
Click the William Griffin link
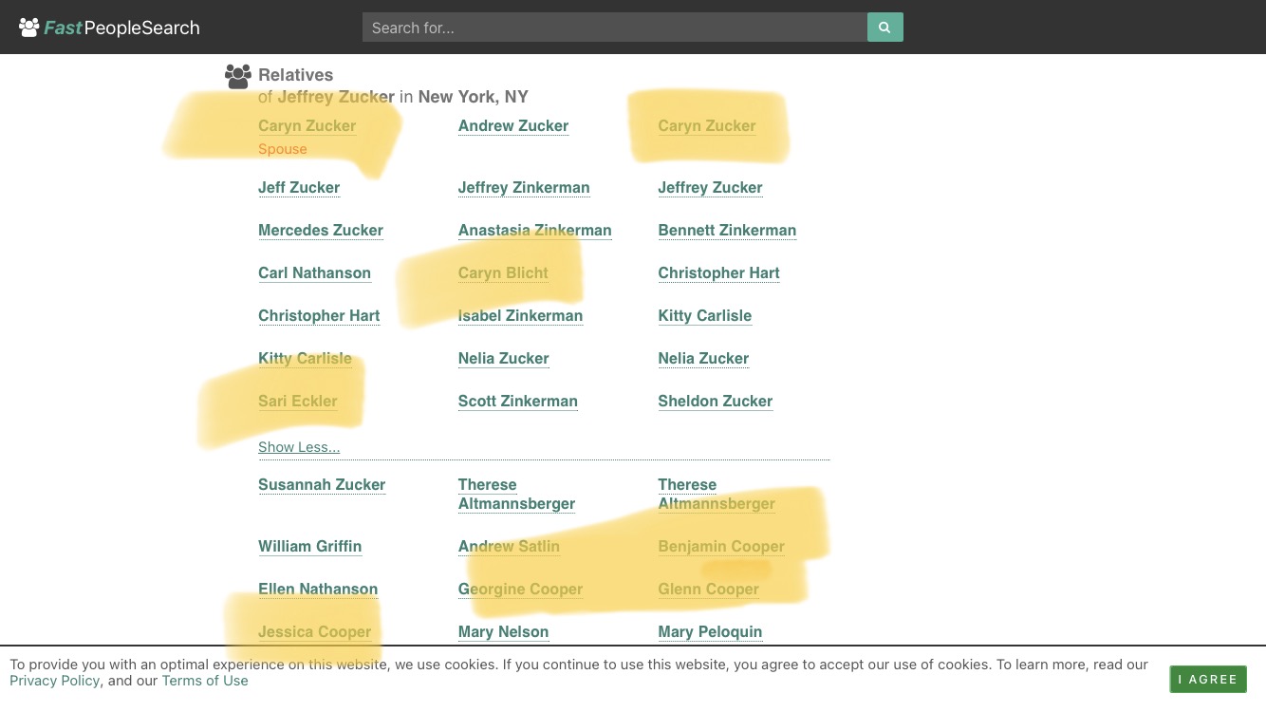click(309, 547)
